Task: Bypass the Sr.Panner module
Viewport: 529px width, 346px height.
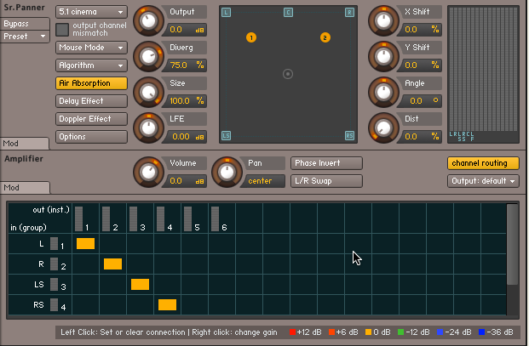Action: coord(25,24)
